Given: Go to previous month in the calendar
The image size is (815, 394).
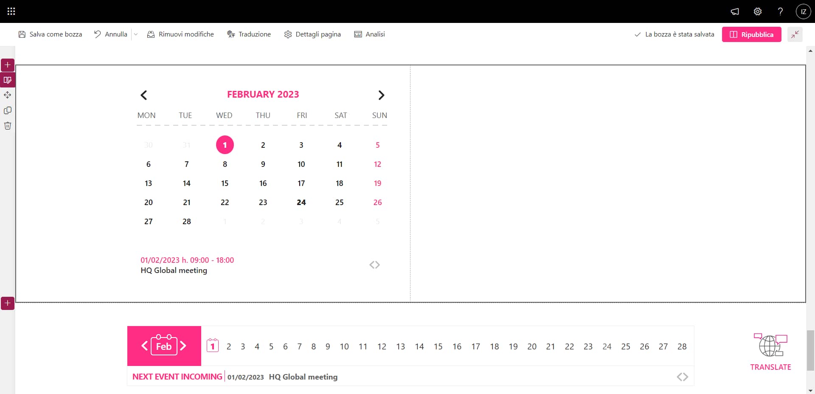Looking at the screenshot, I should click(x=144, y=95).
